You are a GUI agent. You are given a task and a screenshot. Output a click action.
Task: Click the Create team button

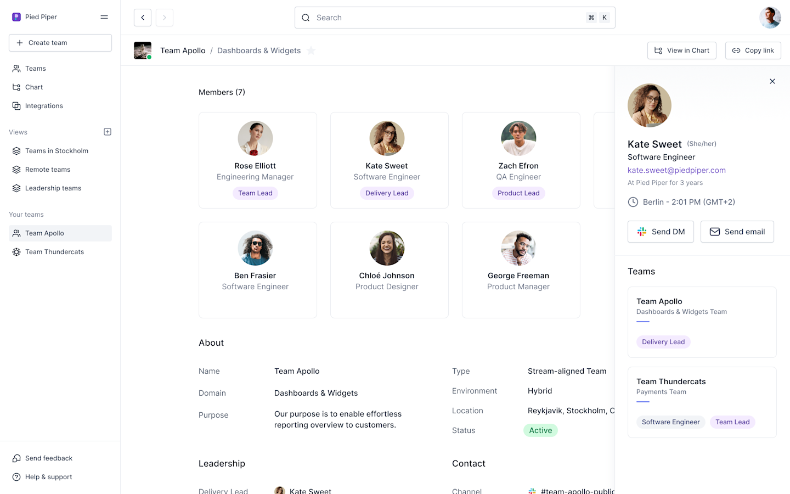click(x=60, y=42)
